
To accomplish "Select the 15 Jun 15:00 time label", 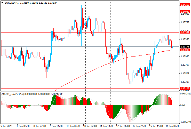I will pos(156,126).
